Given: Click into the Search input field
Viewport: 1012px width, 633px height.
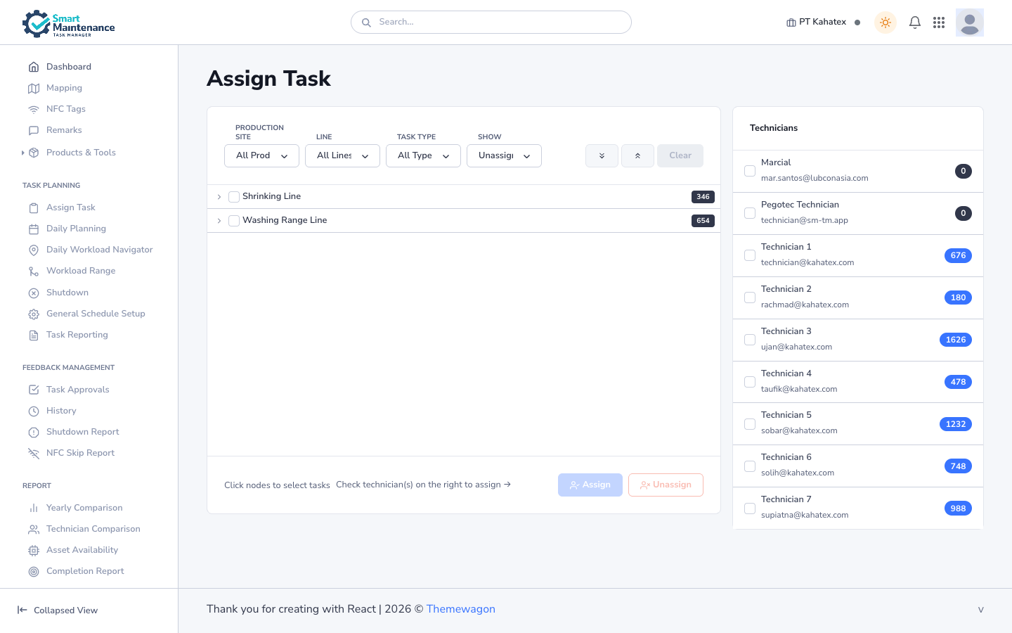Looking at the screenshot, I should tap(499, 22).
